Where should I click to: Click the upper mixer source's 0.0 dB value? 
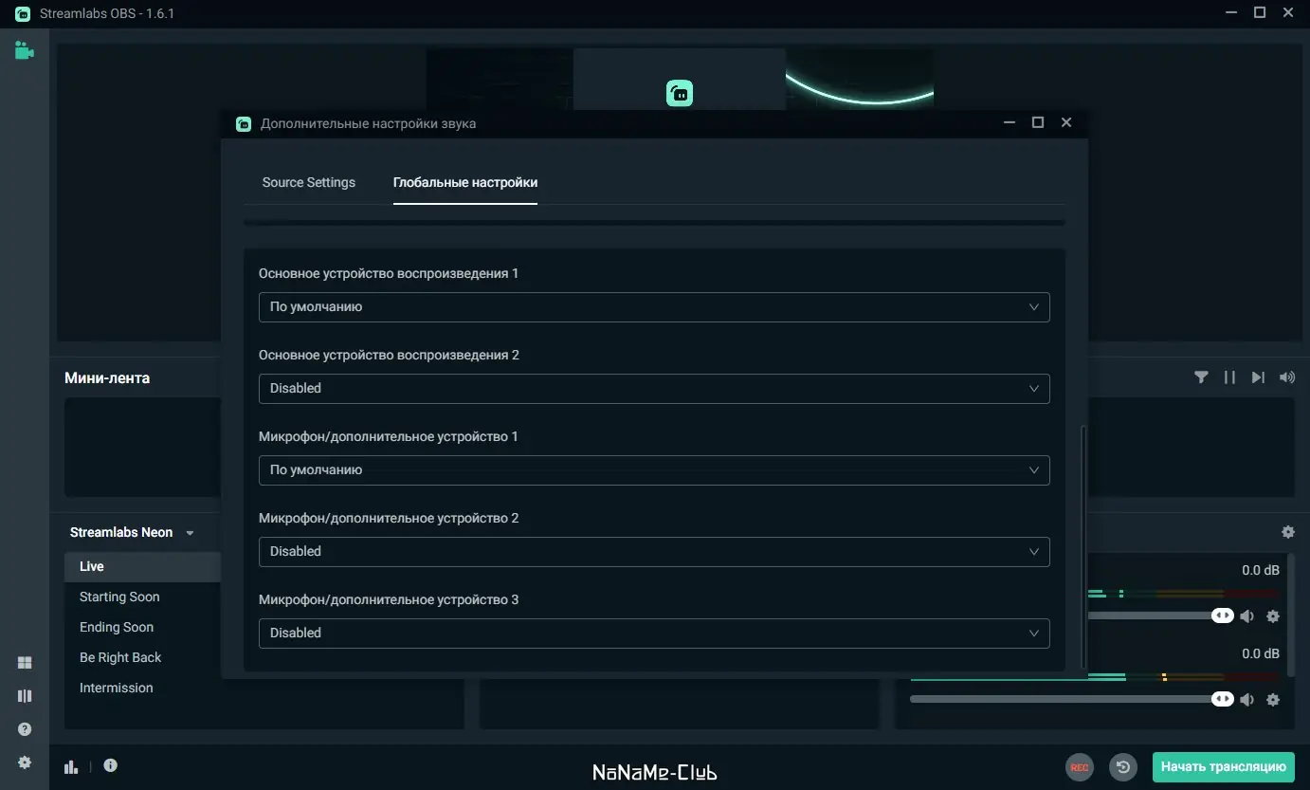(x=1261, y=570)
